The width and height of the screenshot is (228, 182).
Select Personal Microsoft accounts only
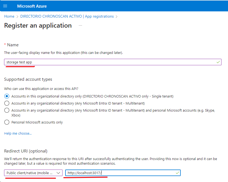pos(7,122)
